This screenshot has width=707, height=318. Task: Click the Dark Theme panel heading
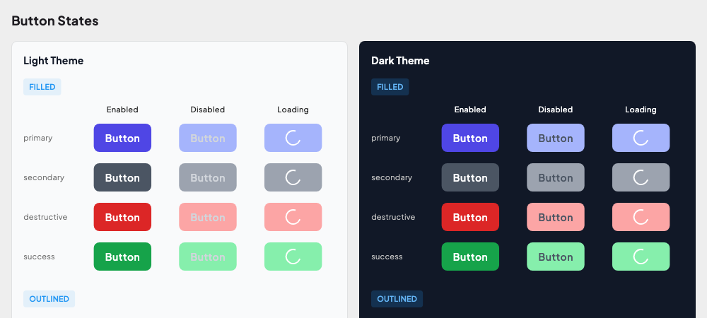tap(400, 61)
